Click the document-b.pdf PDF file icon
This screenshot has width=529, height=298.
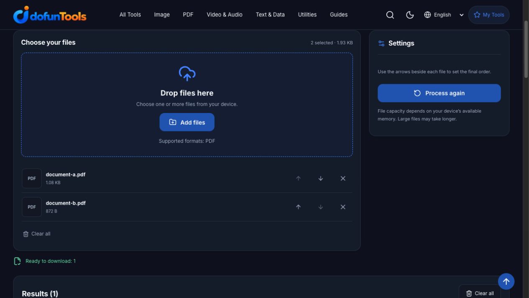pos(32,207)
